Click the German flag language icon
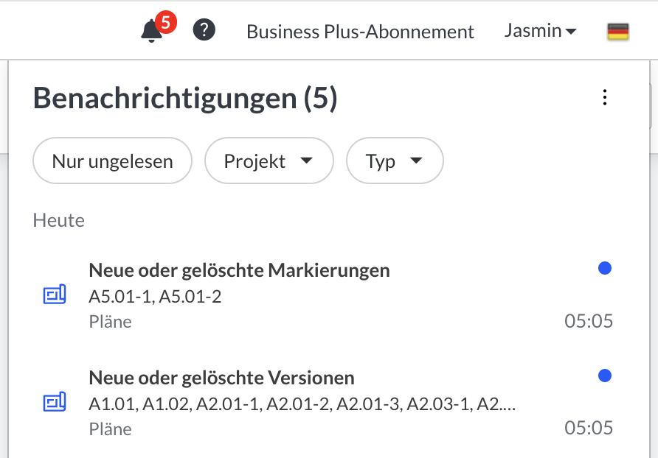 (x=617, y=32)
